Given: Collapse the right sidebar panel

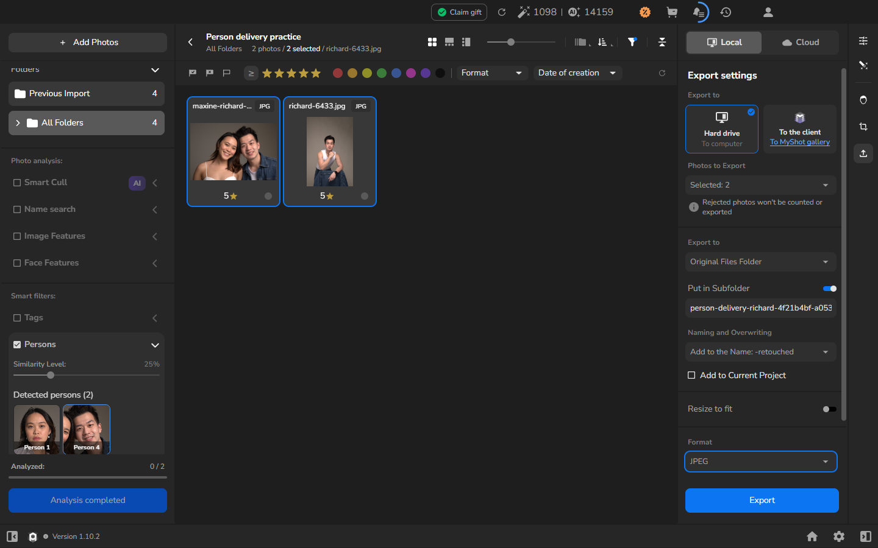Looking at the screenshot, I should (866, 536).
